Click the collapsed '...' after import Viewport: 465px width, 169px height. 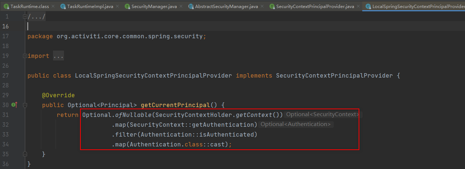click(x=58, y=56)
